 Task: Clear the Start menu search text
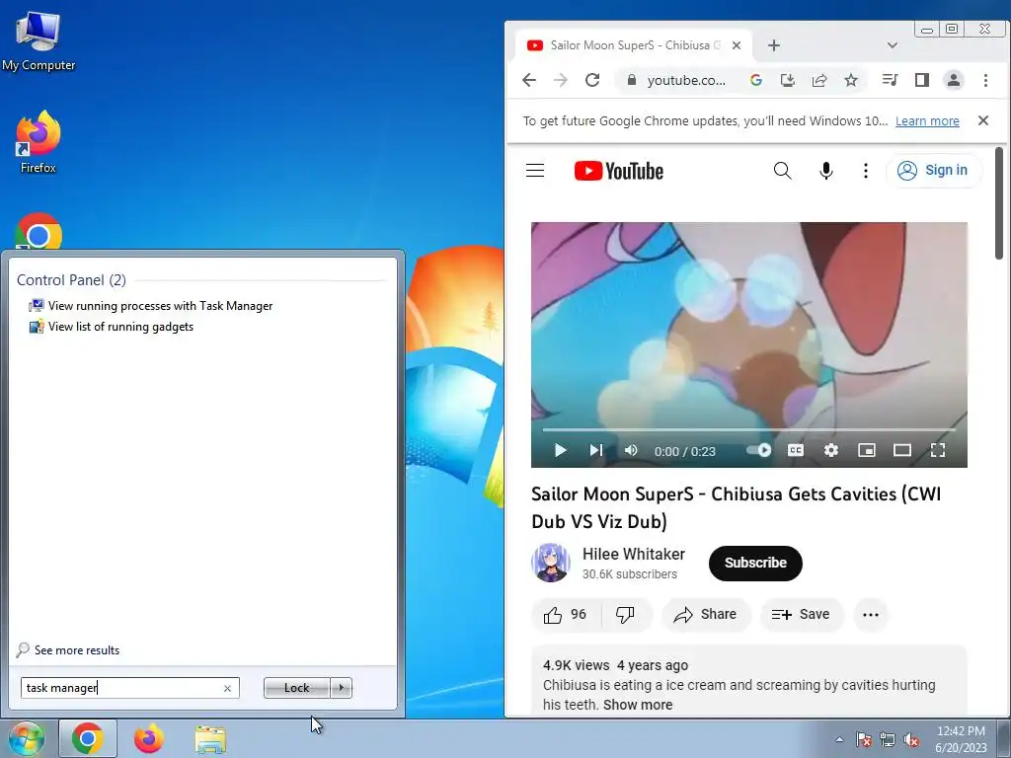pyautogui.click(x=227, y=688)
